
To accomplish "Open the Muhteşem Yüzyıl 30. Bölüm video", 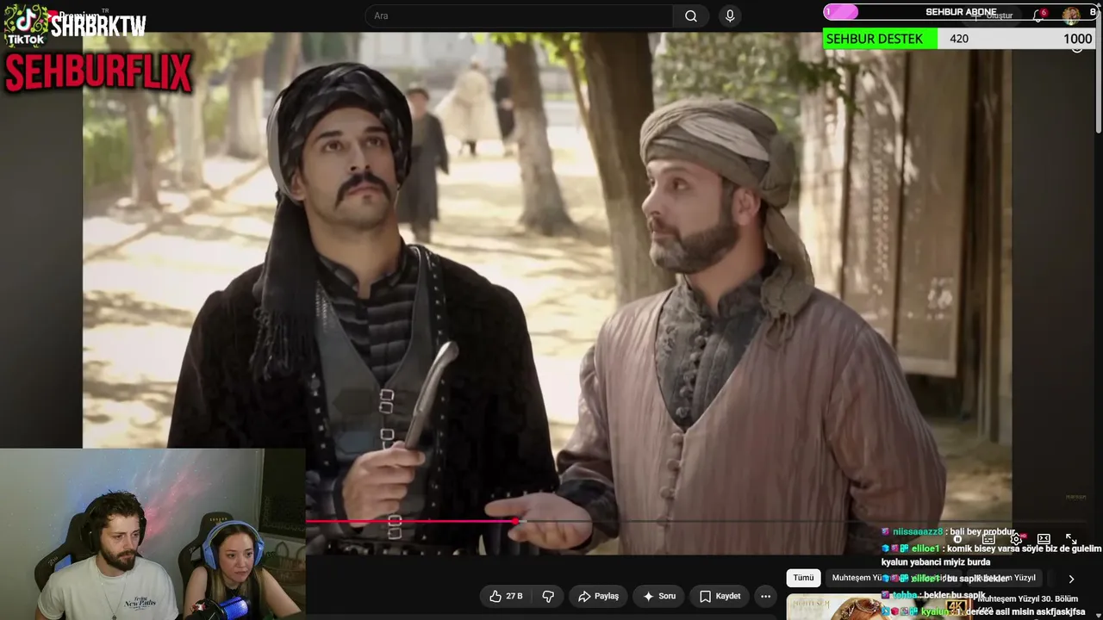I will (1027, 598).
